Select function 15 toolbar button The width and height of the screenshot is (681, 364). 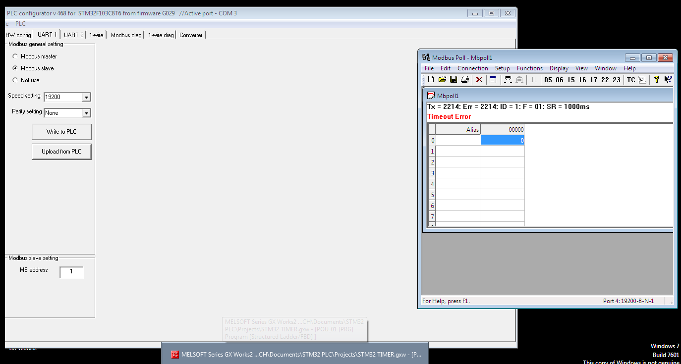coord(571,80)
